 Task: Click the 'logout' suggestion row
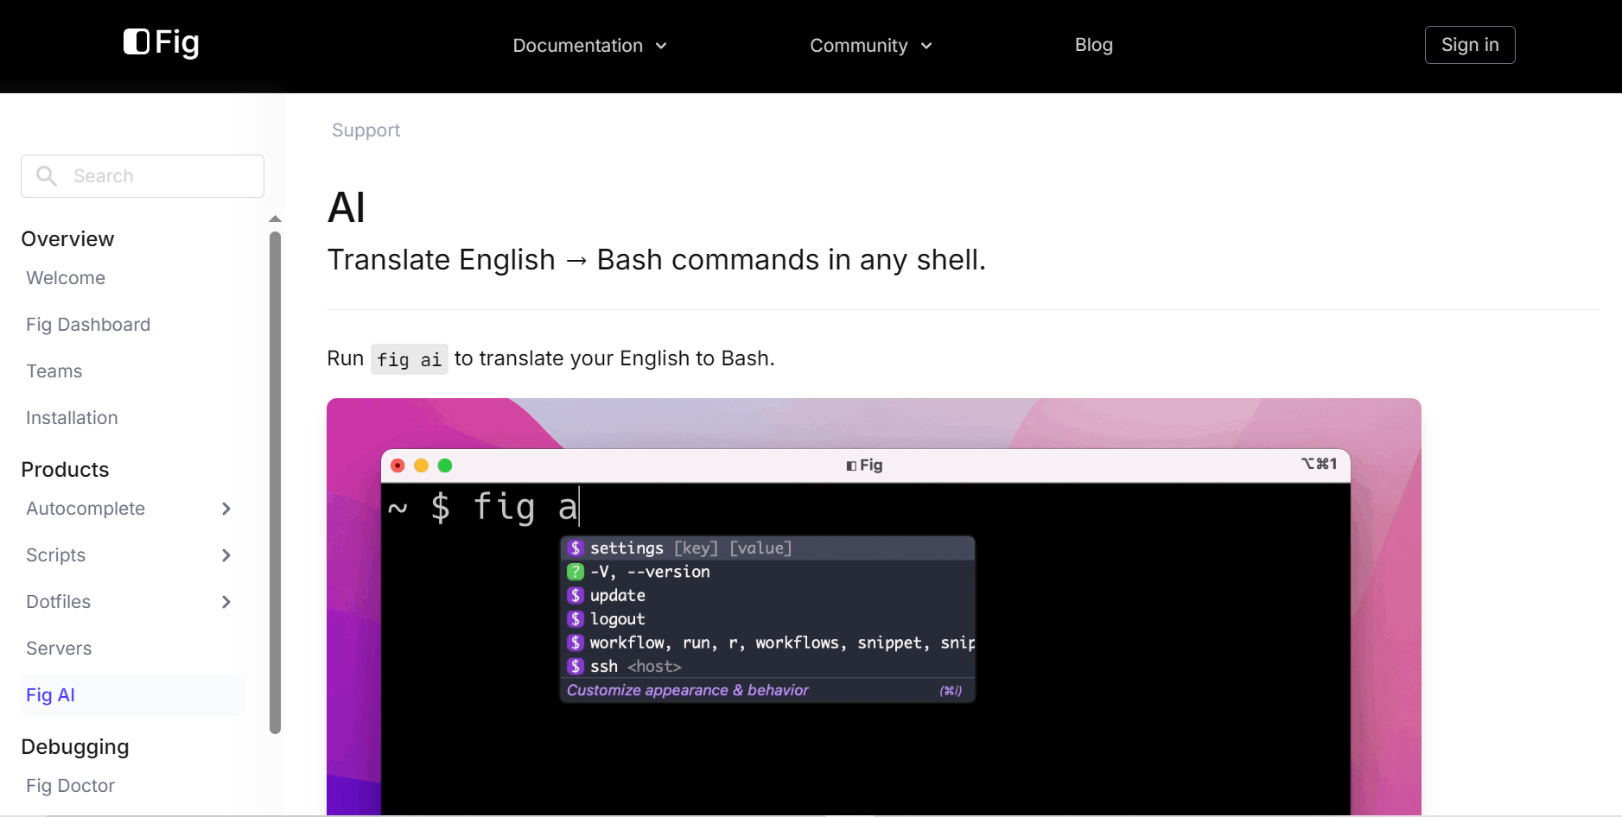768,619
